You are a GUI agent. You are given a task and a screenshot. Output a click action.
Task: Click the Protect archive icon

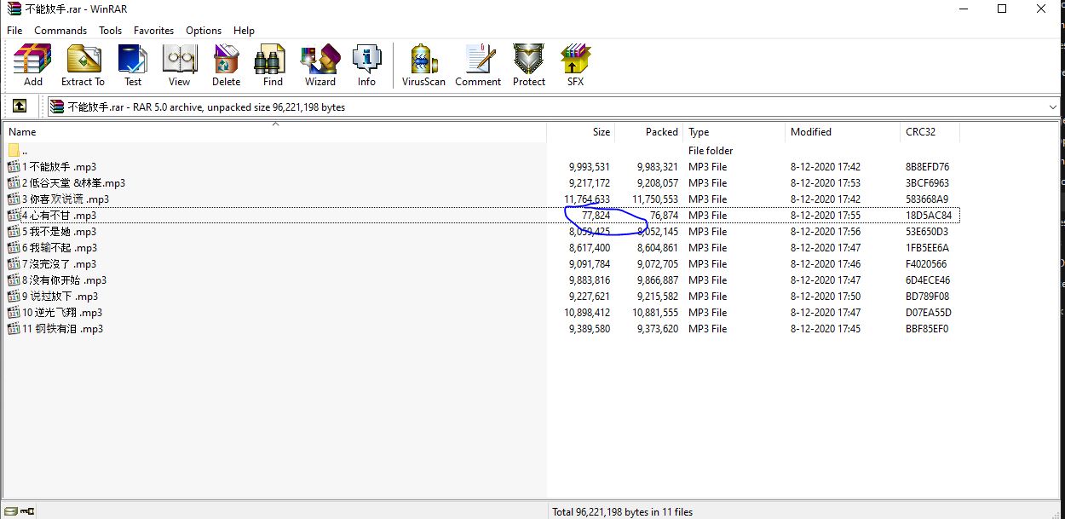[528, 65]
